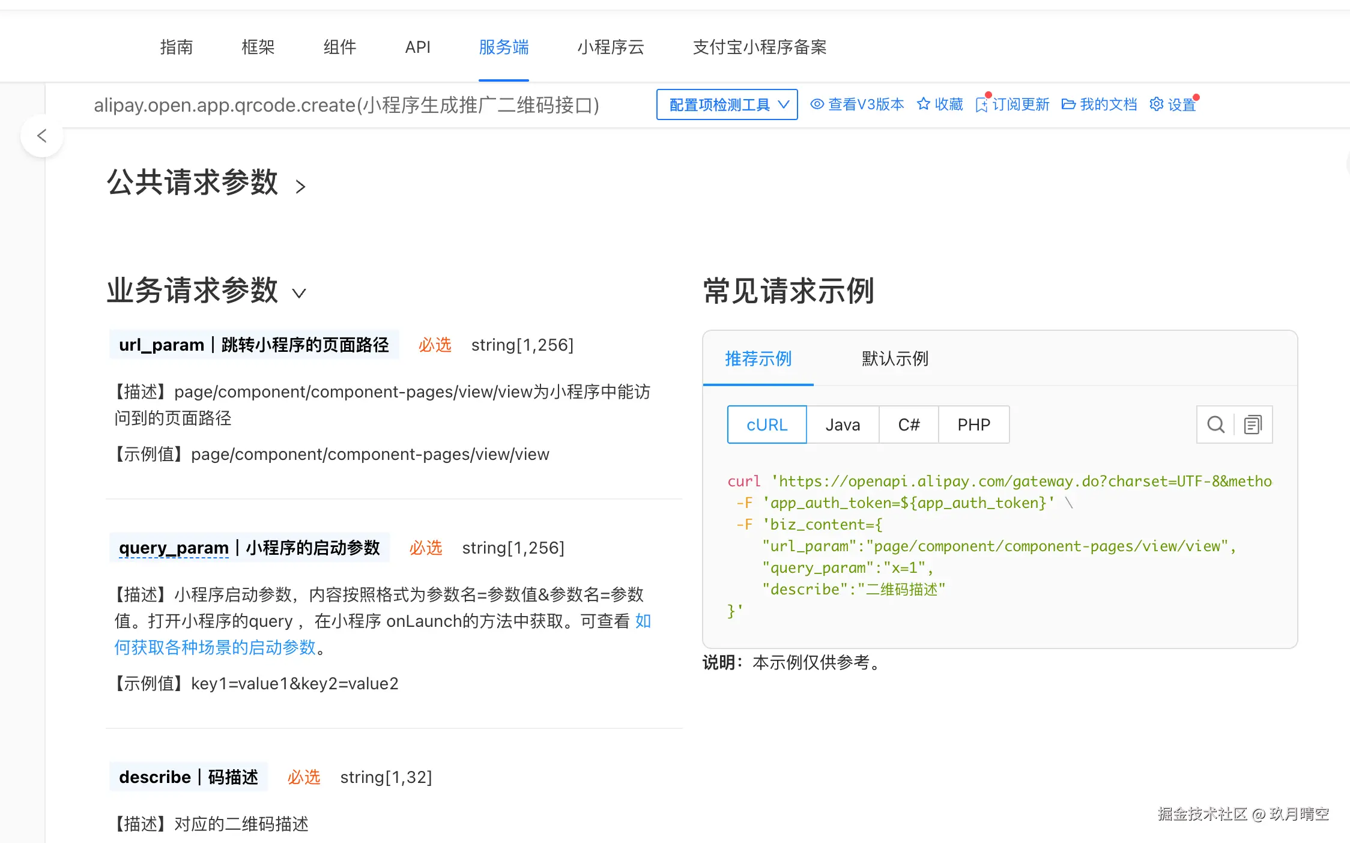Click the back arrow on the left edge
The width and height of the screenshot is (1350, 843).
coord(42,136)
